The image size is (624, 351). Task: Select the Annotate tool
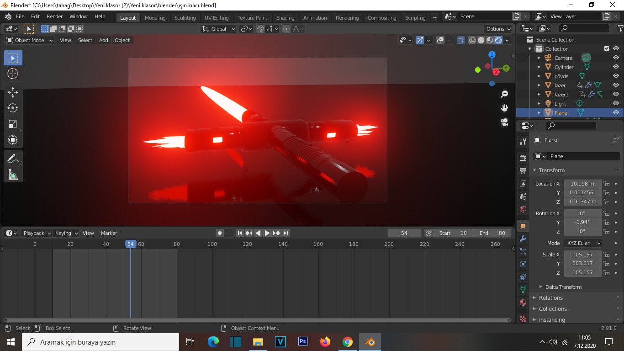(x=13, y=159)
